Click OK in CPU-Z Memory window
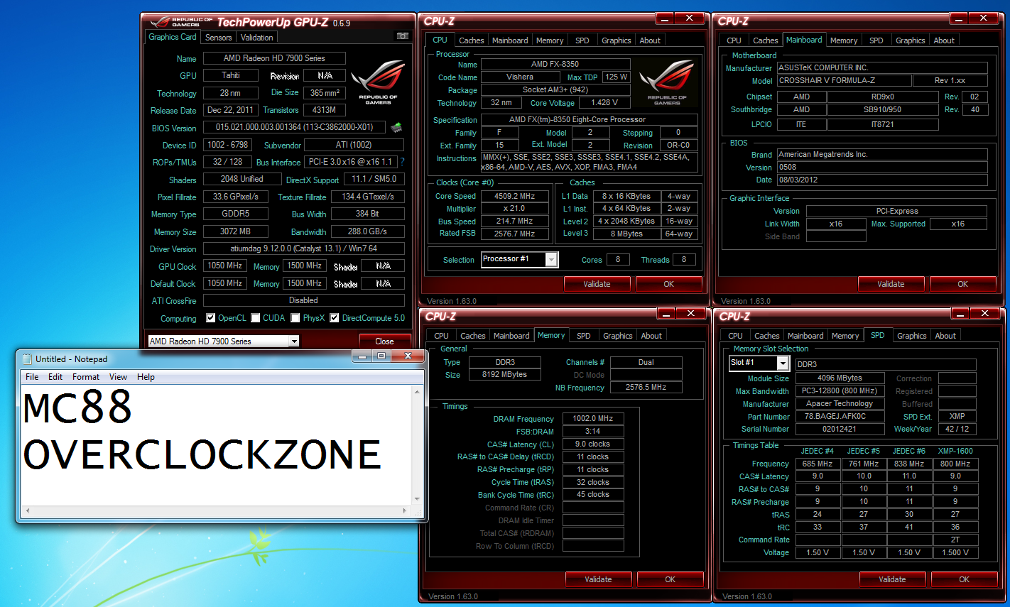 click(x=670, y=579)
